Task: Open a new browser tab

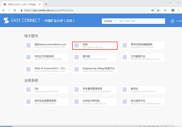Action: [x=46, y=4]
